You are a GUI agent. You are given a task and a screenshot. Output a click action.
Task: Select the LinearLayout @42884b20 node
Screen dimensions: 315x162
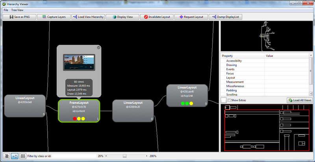[x=133, y=110]
